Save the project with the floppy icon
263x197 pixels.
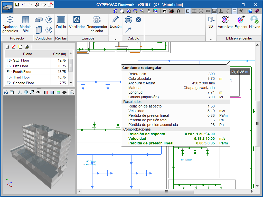(x=17, y=5)
